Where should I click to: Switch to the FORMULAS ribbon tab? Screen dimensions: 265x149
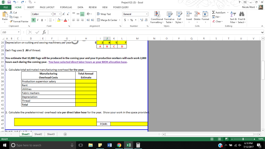66,7
